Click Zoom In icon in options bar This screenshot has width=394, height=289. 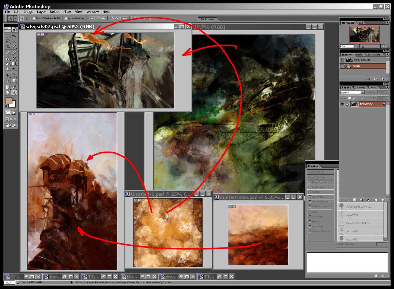(22, 18)
